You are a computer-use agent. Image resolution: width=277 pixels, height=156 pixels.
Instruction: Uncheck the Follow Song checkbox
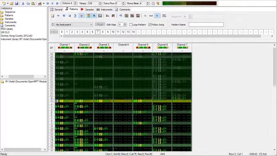click(x=150, y=25)
